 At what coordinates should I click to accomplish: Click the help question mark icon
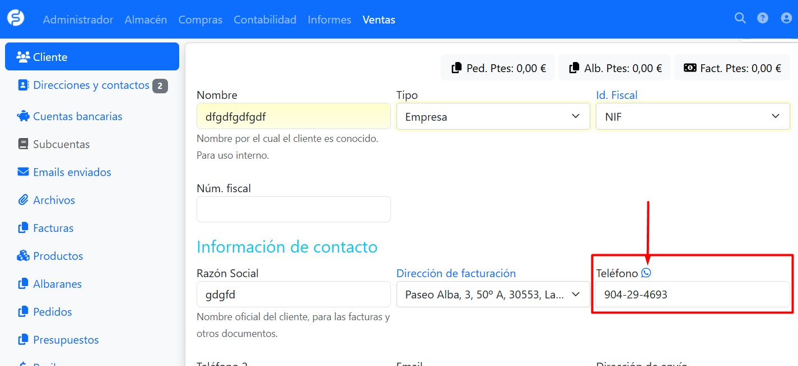[x=762, y=18]
